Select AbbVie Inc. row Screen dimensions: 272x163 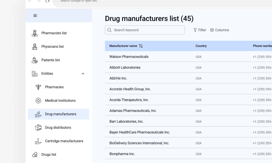[188, 78]
